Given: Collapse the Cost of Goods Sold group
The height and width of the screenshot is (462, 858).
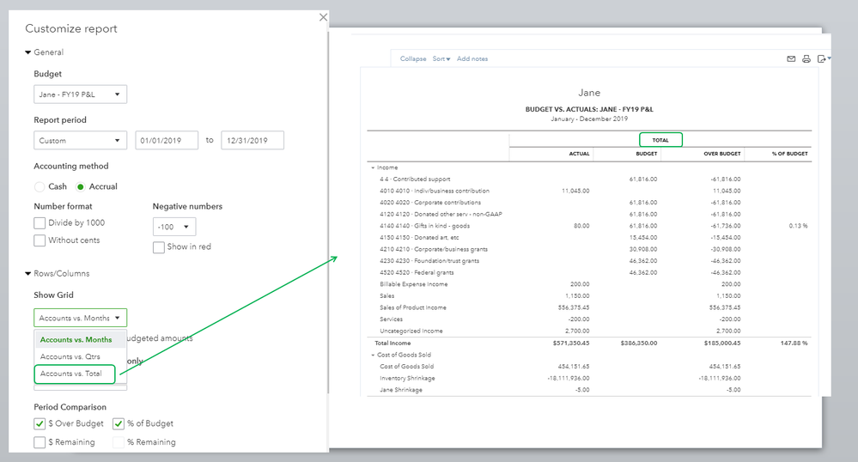Looking at the screenshot, I should point(374,355).
